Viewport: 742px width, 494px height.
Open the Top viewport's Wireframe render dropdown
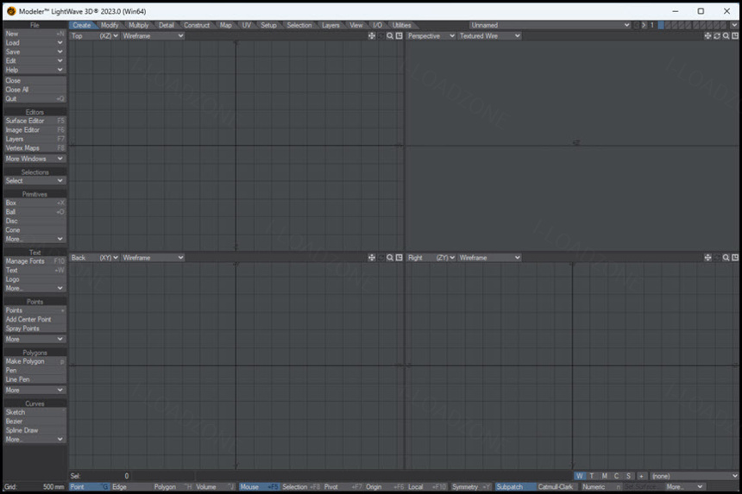[153, 36]
